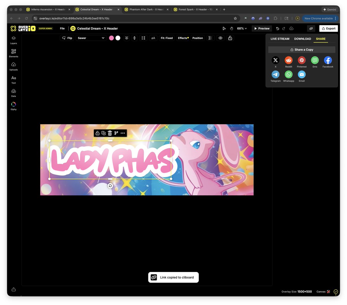347x305 pixels.
Task: Click the yellow checkmark status icon
Action: click(x=336, y=292)
